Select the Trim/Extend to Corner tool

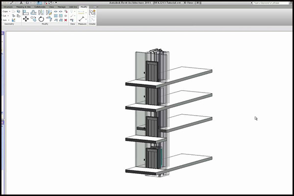[x=49, y=19]
